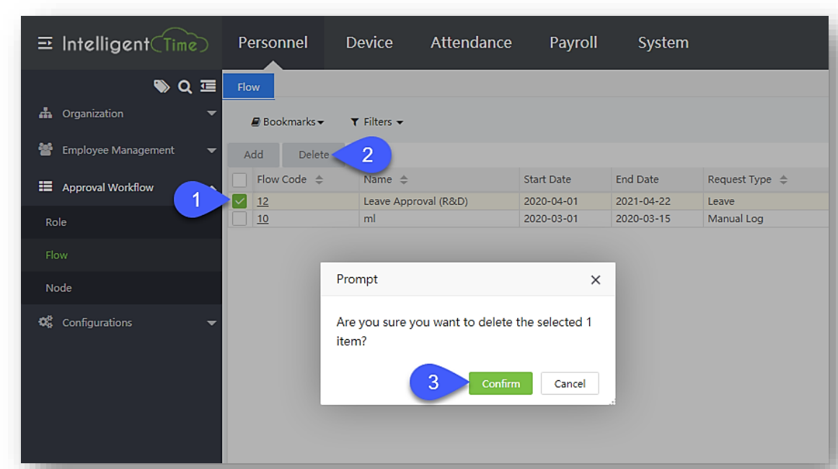Image resolution: width=838 pixels, height=469 pixels.
Task: Open the Payroll top menu
Action: tap(573, 43)
